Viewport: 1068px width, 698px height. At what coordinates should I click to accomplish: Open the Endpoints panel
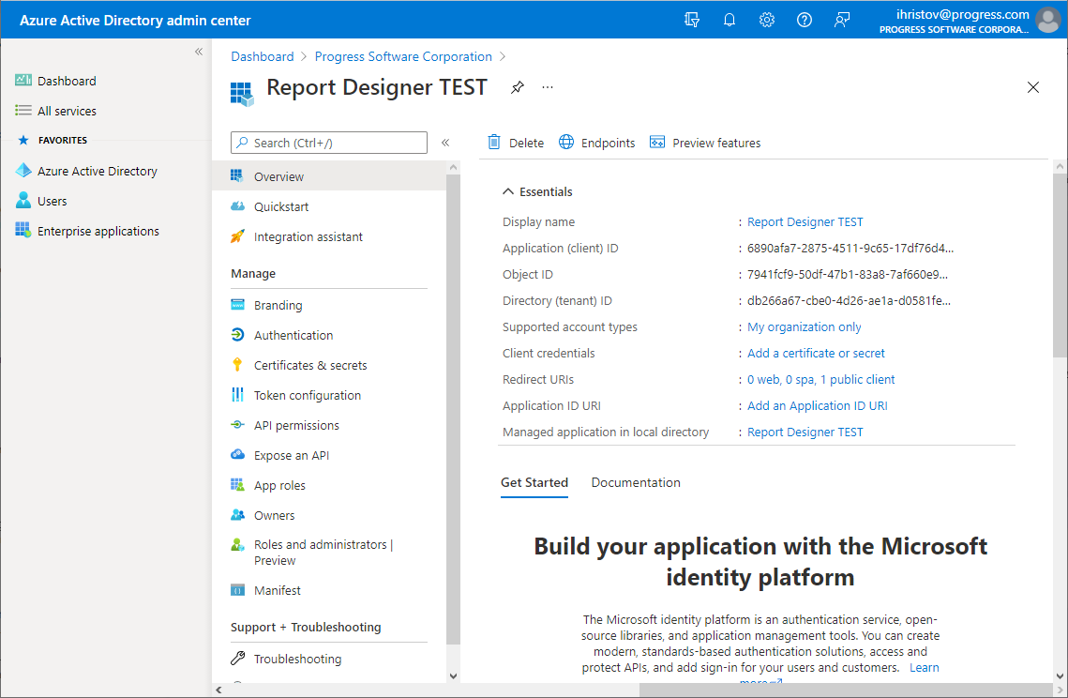click(596, 142)
